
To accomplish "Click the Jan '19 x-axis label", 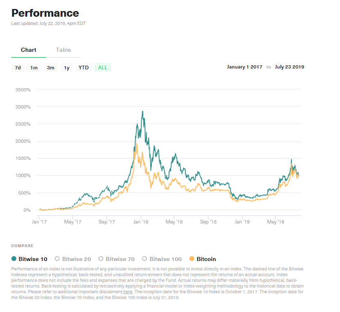I will point(242,222).
